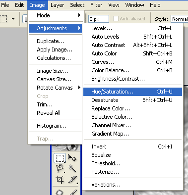
Task: Open the Filter menu
Action: [96, 5]
